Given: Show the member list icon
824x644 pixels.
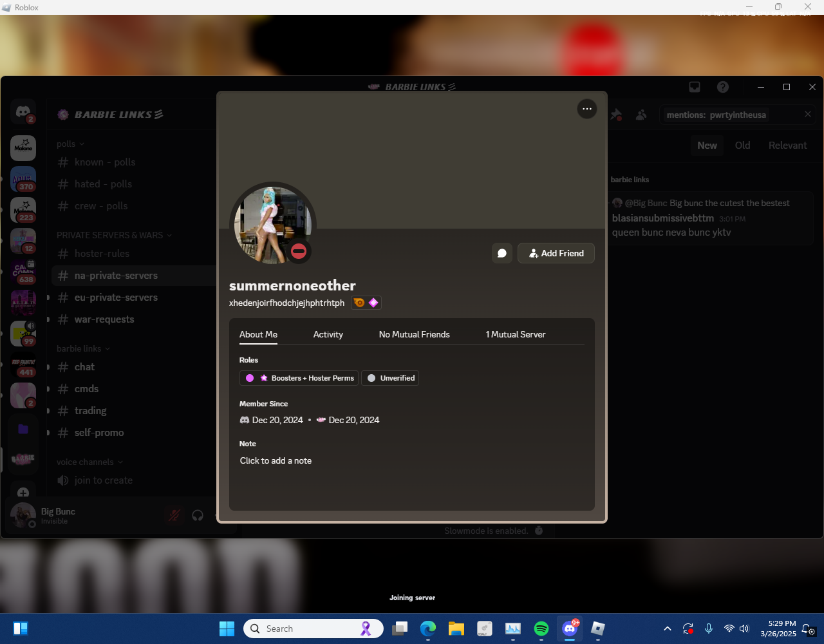Looking at the screenshot, I should point(641,115).
